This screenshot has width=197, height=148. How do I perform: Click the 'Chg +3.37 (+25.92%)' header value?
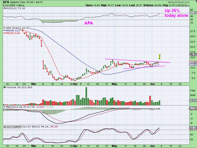175,5
